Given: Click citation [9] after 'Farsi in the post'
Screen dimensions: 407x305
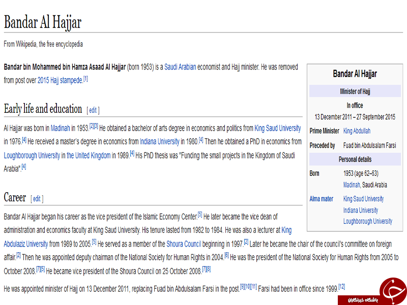Looking at the screenshot, I should coord(242,287).
